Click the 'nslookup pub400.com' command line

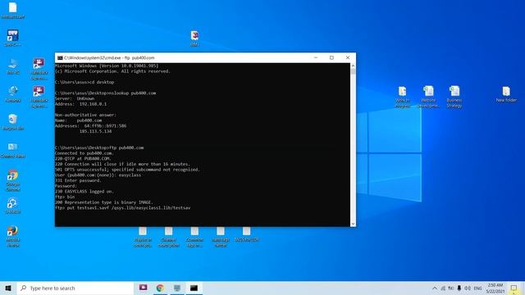coord(106,93)
